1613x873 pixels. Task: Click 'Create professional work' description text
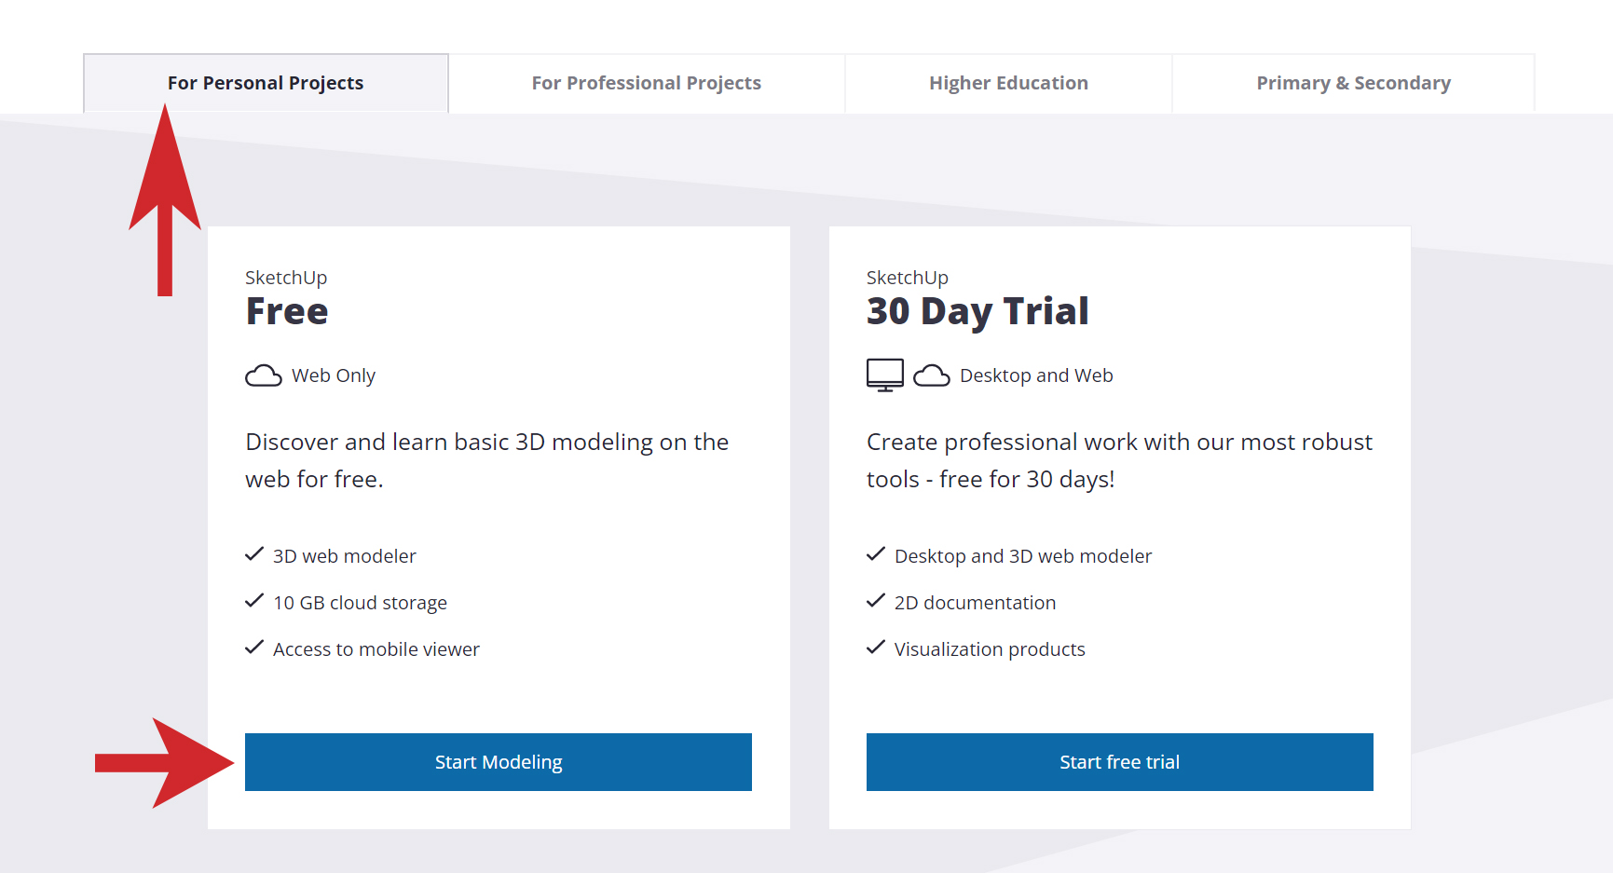click(x=1119, y=460)
